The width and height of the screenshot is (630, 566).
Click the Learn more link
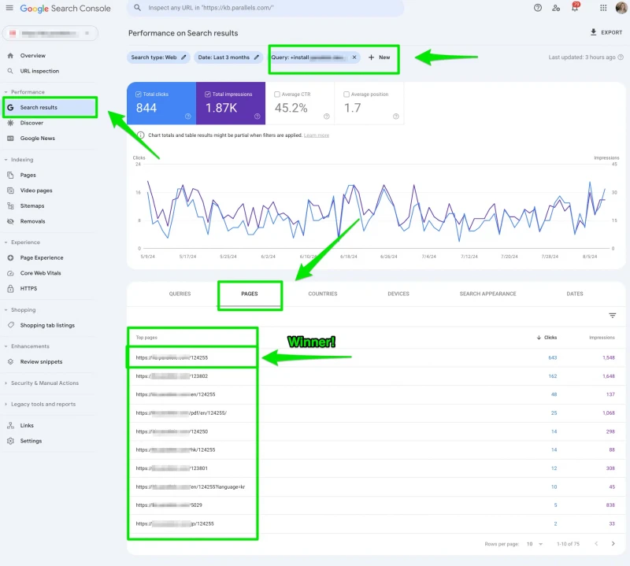[317, 135]
